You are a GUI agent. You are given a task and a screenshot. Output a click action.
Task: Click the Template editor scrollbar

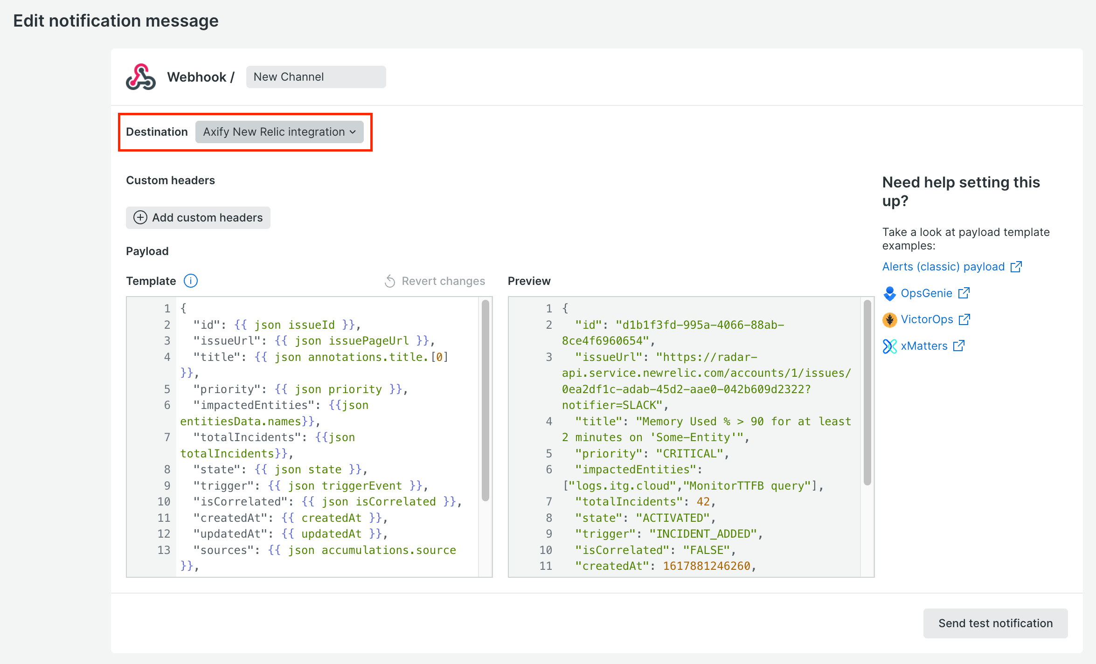(x=485, y=401)
